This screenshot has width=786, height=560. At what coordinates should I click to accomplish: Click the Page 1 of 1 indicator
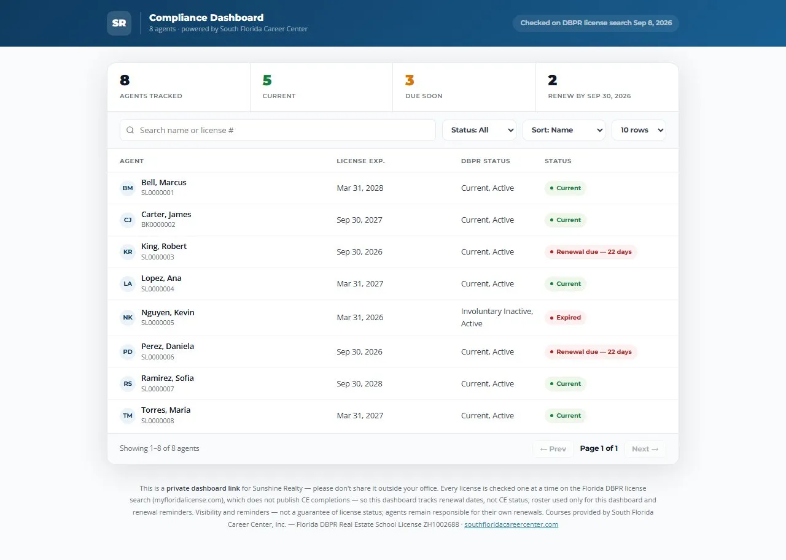click(x=599, y=448)
